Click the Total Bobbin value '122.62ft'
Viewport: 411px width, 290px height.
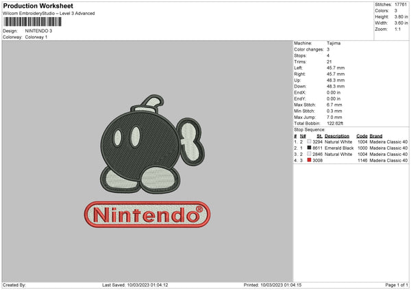(x=335, y=123)
